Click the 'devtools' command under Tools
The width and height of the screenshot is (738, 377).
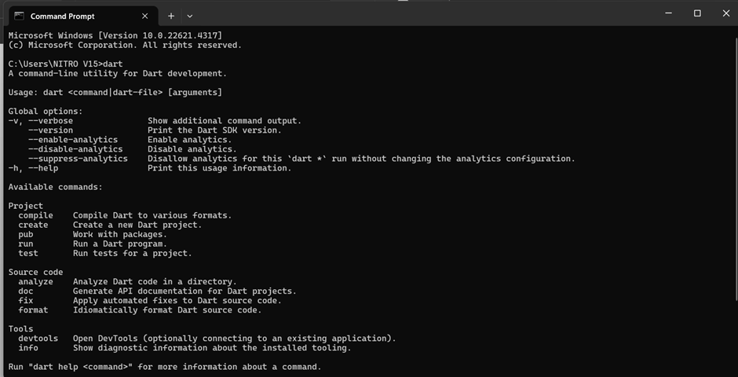click(x=38, y=339)
